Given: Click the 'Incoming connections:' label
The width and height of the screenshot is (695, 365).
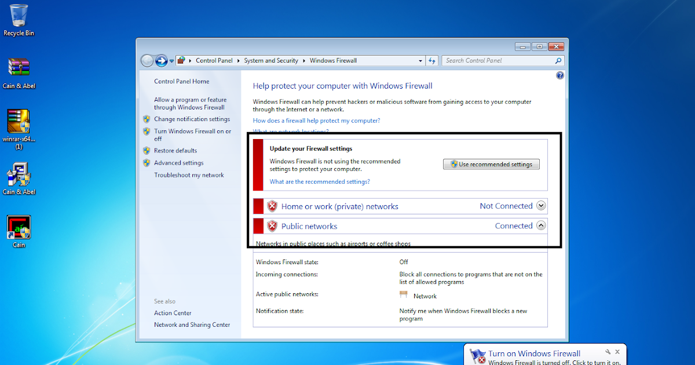Looking at the screenshot, I should coord(287,274).
